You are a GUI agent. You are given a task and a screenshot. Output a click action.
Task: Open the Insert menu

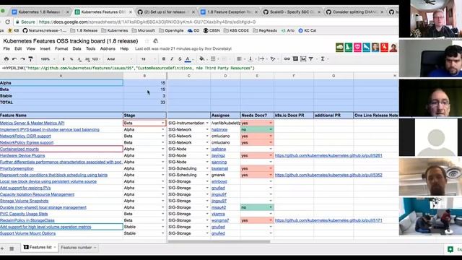45,48
